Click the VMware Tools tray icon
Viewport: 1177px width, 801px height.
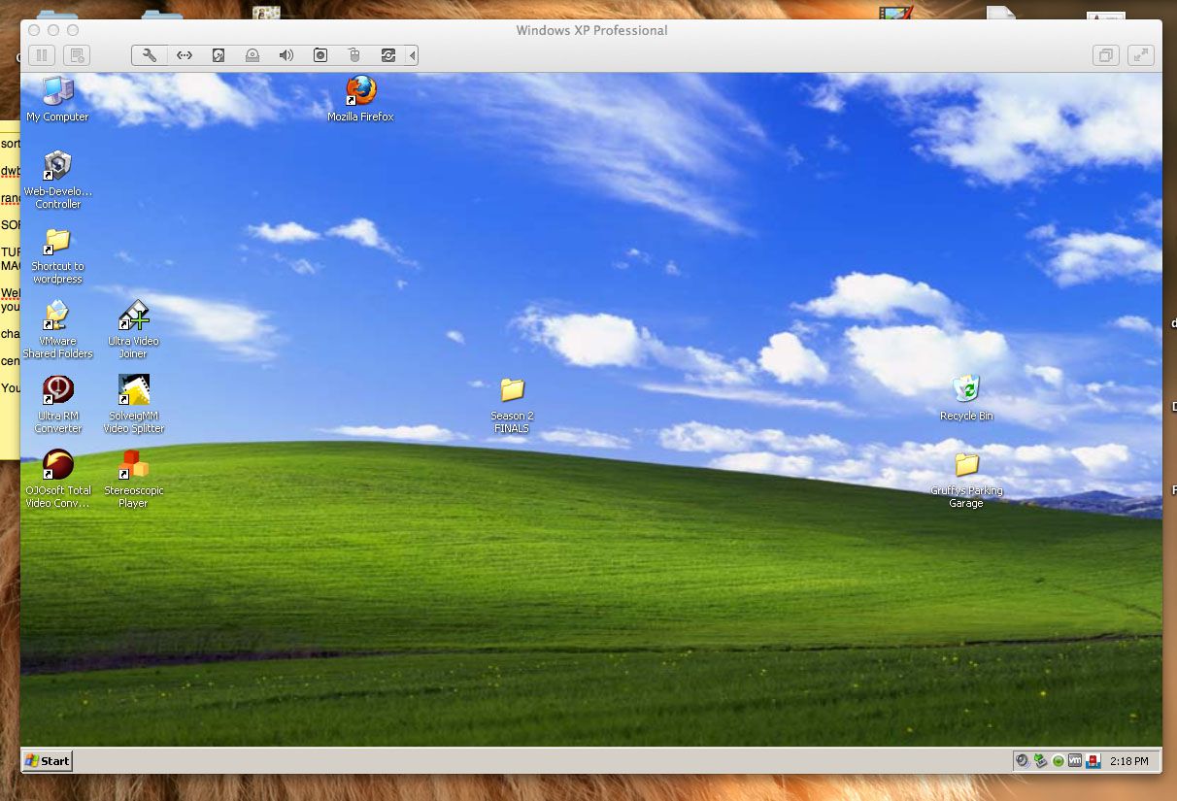[x=1075, y=761]
